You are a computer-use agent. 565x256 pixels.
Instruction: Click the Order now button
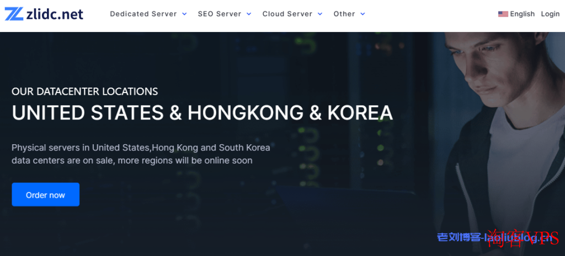(45, 194)
